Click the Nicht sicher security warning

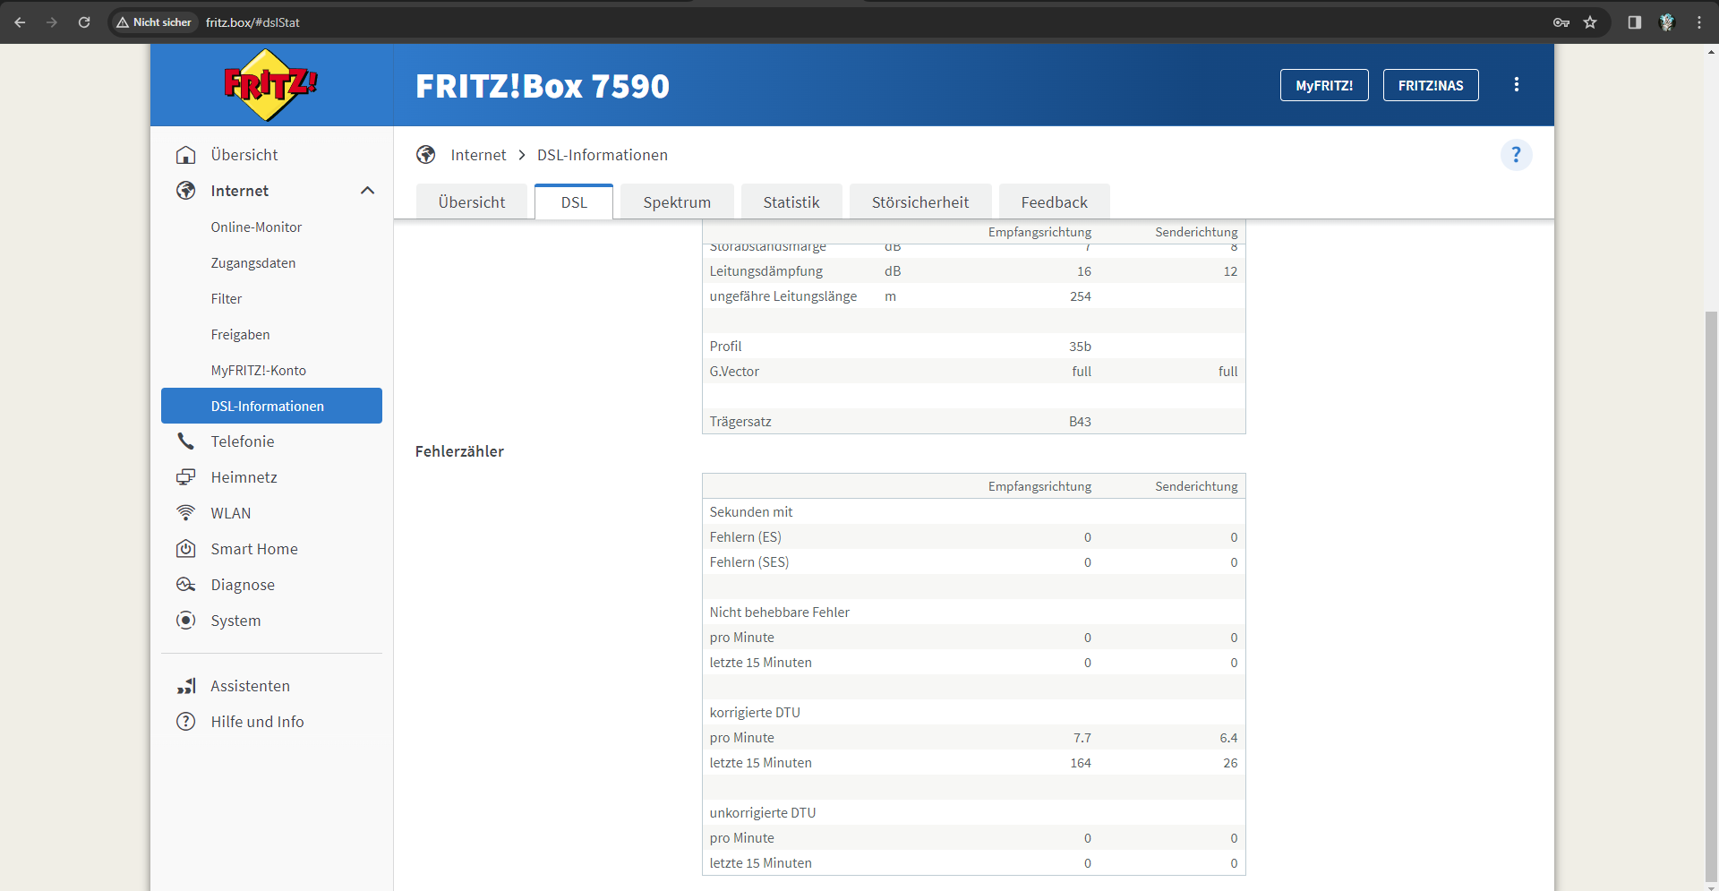point(154,22)
